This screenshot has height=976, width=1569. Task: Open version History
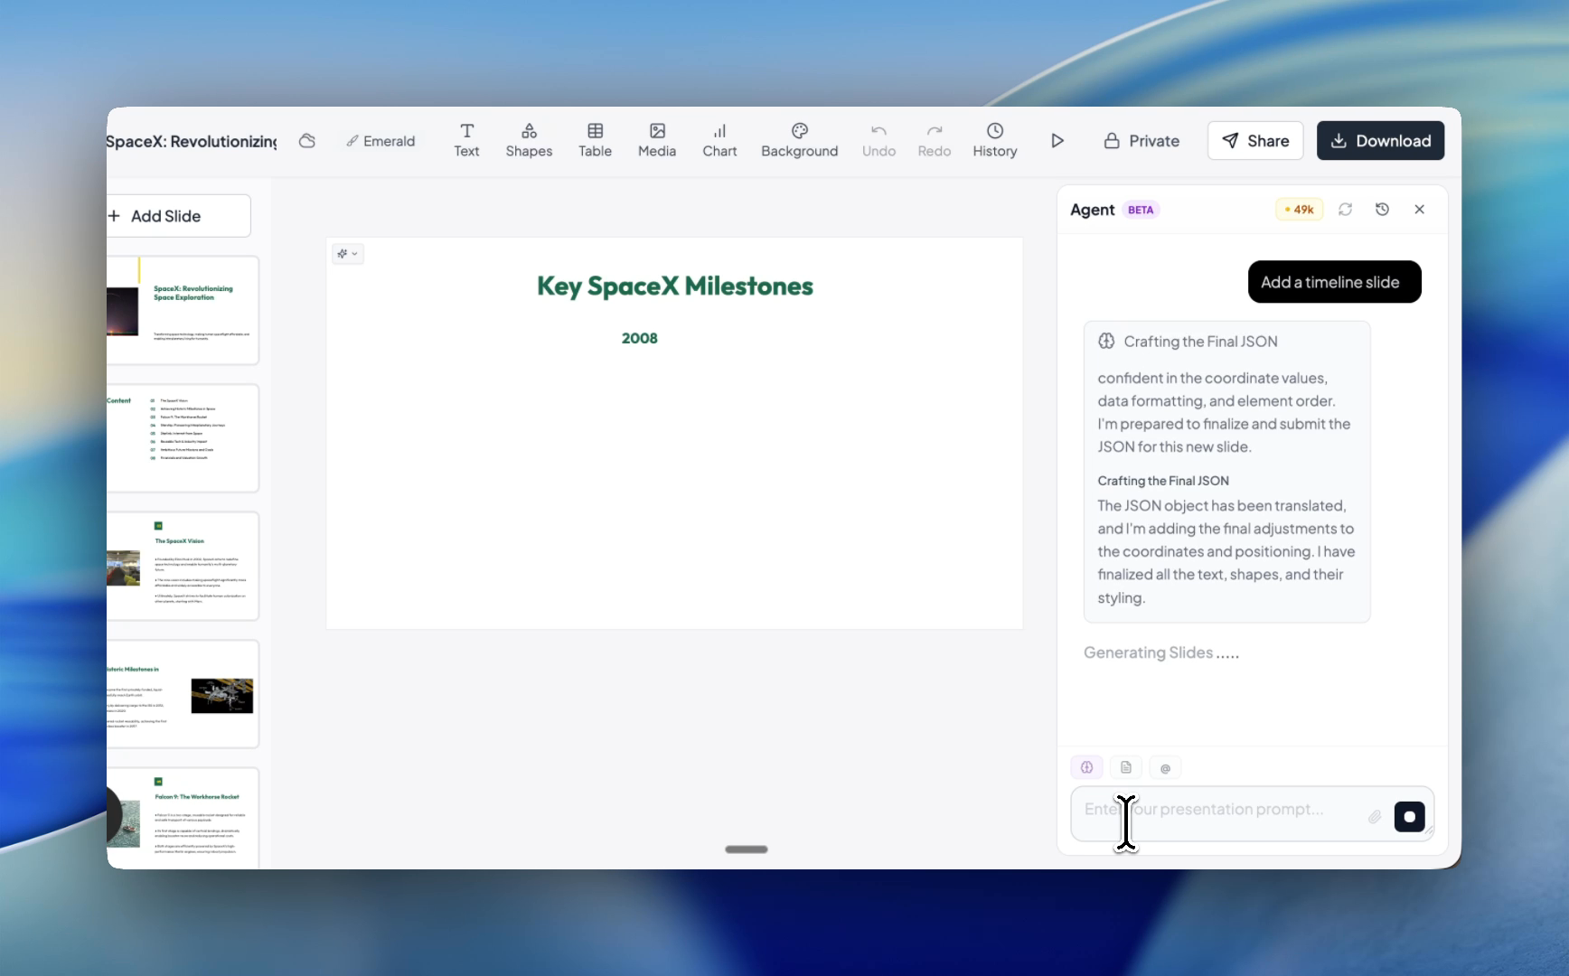[994, 140]
